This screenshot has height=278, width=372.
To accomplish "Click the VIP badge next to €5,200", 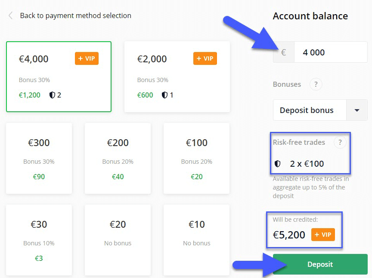I will 323,235.
